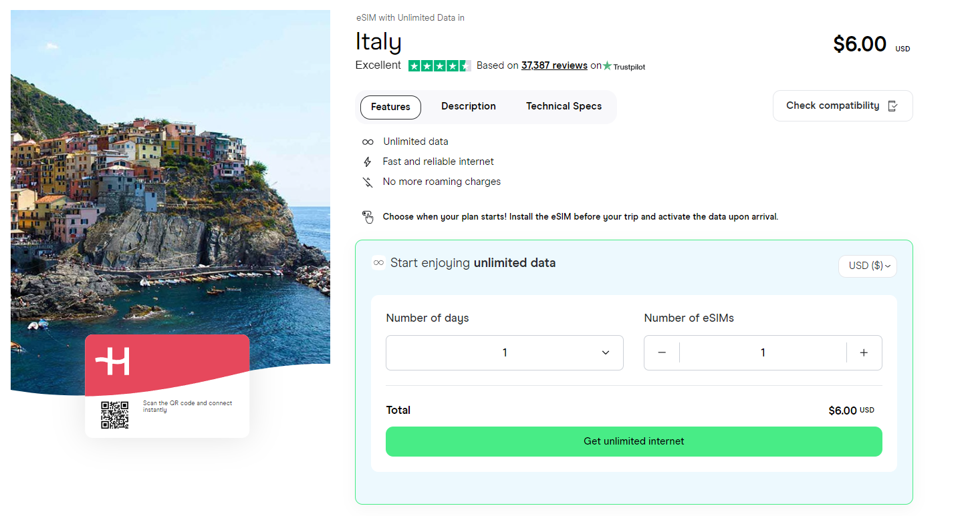Viewport: 966px width, 516px height.
Task: Click the Get unlimited internet button
Action: 634,441
